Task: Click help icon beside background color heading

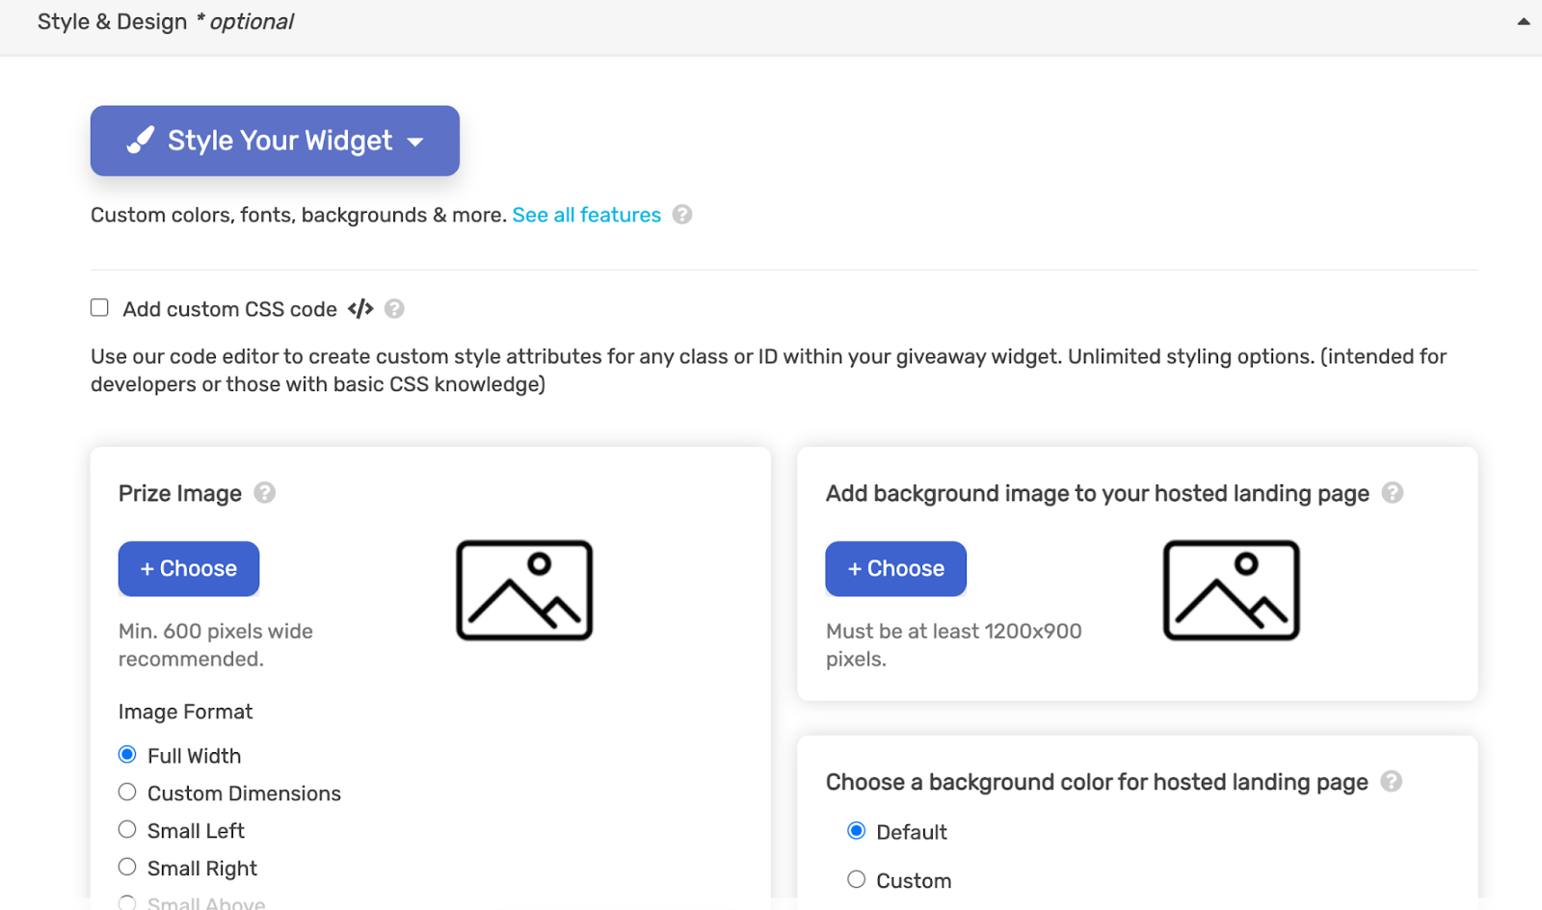Action: pyautogui.click(x=1391, y=782)
